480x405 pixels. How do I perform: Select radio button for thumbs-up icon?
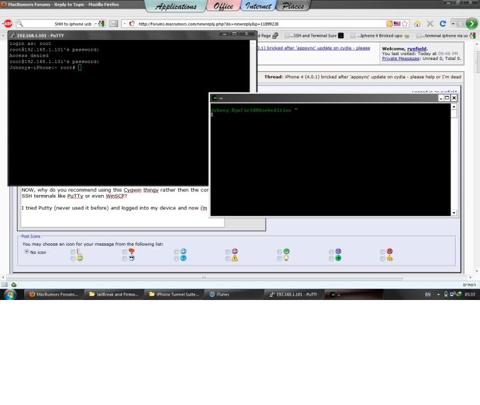382,258
